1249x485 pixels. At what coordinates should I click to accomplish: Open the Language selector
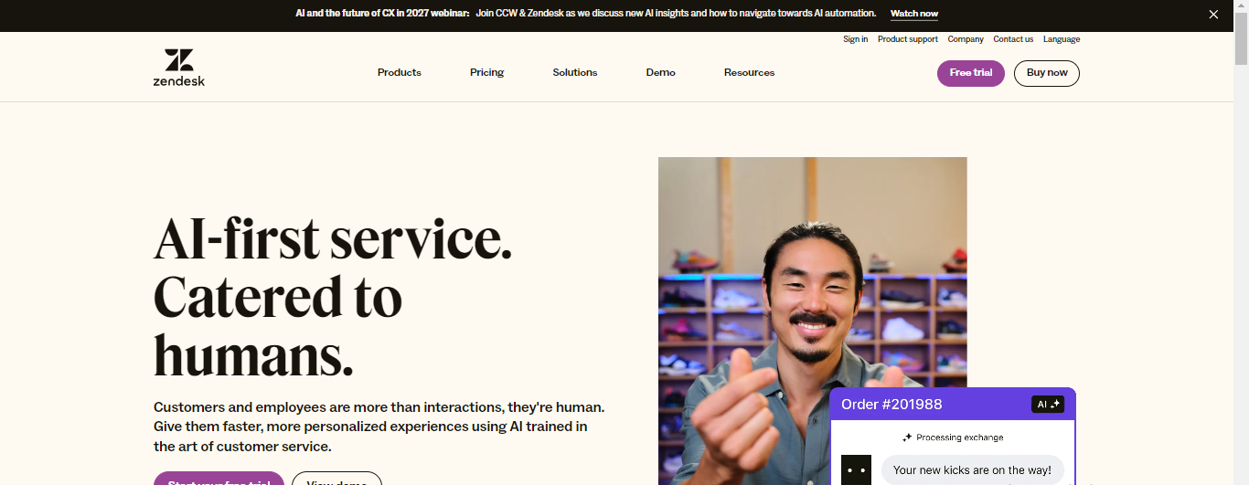1061,39
